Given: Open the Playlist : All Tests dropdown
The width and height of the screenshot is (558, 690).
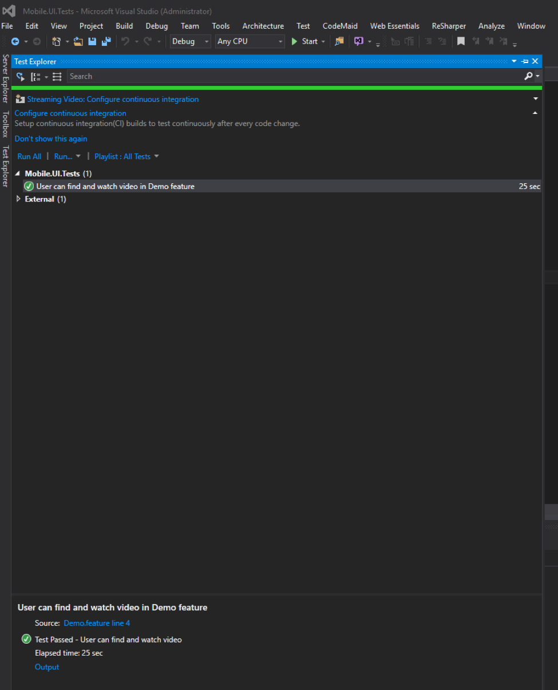Looking at the screenshot, I should pyautogui.click(x=126, y=156).
